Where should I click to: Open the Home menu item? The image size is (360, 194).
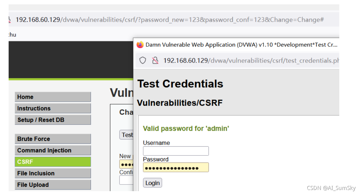point(53,97)
